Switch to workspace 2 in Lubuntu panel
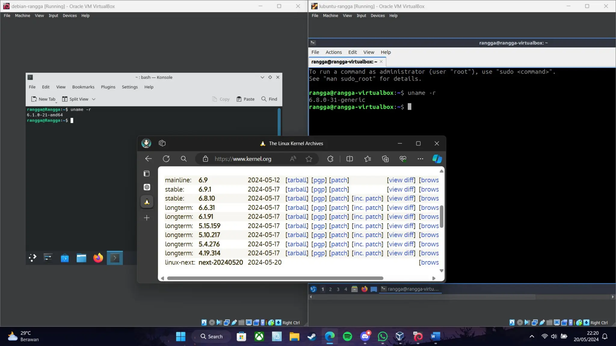Viewport: 616px width, 346px height. tap(330, 289)
